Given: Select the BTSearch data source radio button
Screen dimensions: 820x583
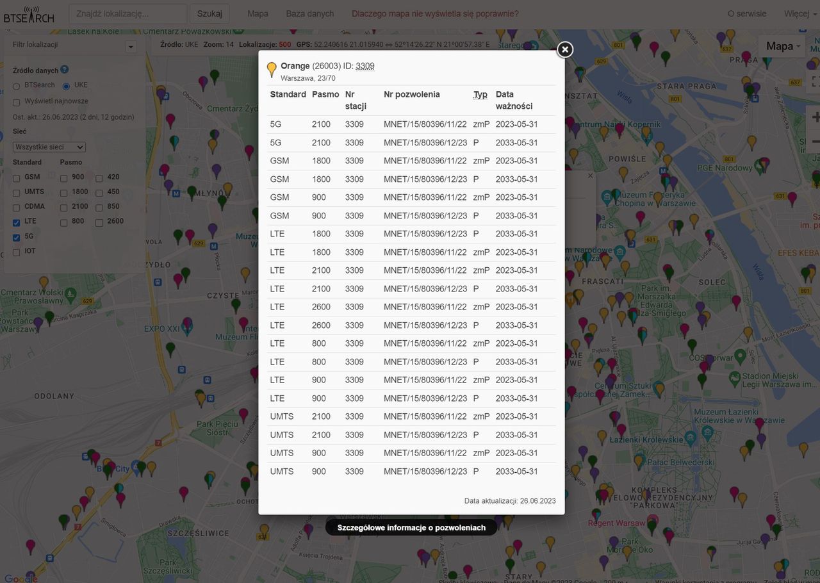Looking at the screenshot, I should tap(17, 86).
